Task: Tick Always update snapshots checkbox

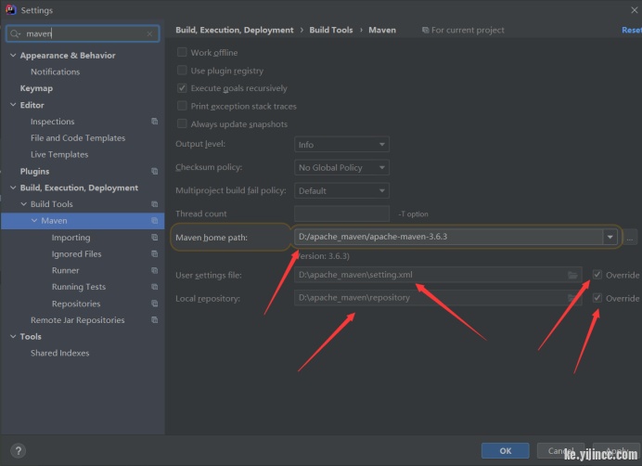Action: coord(182,123)
